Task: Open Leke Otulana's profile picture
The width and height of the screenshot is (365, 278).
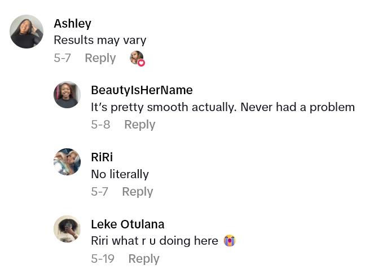Action: 67,229
